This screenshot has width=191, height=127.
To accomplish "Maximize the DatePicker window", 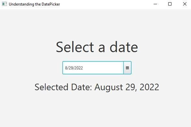I will 170,4.
